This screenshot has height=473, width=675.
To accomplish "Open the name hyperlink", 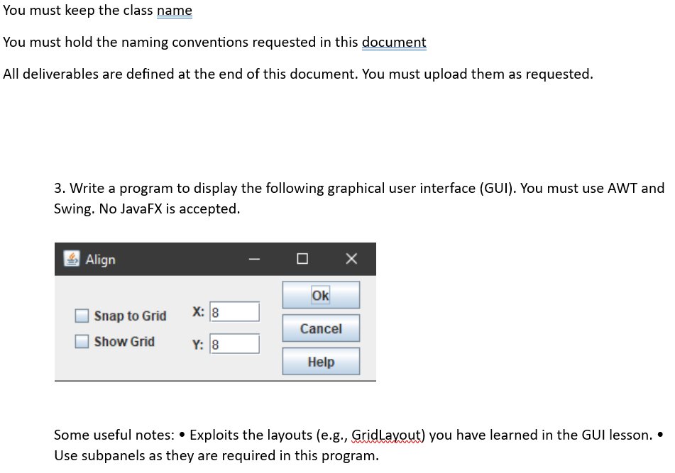I will click(174, 11).
